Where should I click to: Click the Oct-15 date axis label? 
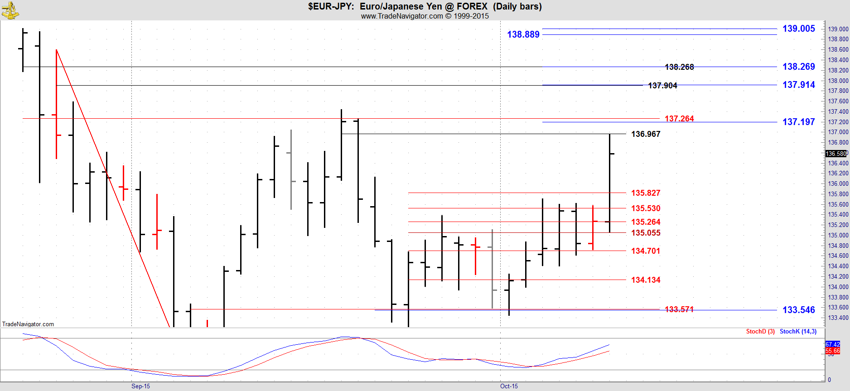[x=509, y=386]
